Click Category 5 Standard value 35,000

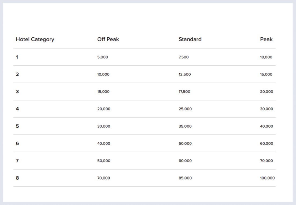click(x=185, y=126)
